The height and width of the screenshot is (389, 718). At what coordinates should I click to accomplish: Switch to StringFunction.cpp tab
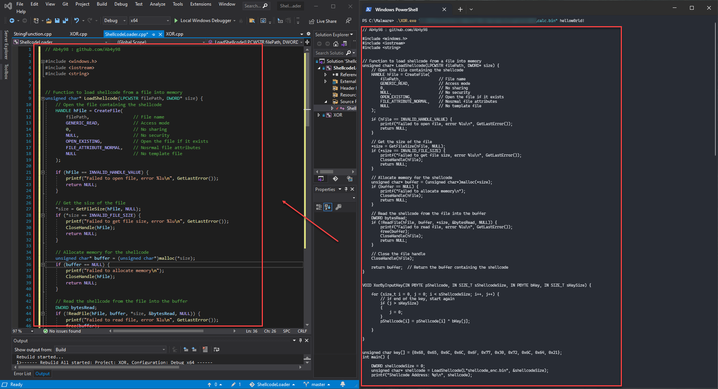(x=33, y=34)
